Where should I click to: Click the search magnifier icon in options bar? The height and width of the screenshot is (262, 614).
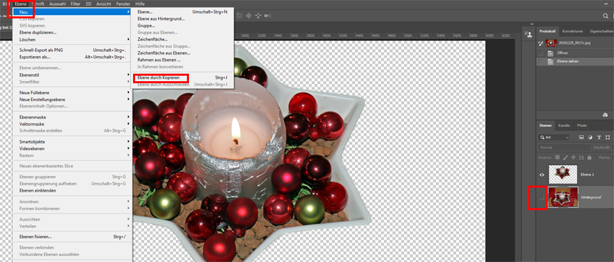coord(606,16)
